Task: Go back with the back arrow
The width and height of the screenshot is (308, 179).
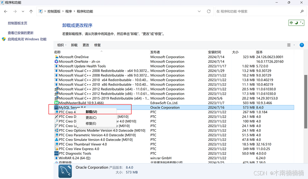Action: tap(6, 11)
